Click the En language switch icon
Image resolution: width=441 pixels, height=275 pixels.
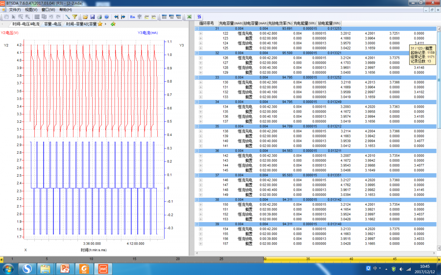(x=133, y=17)
